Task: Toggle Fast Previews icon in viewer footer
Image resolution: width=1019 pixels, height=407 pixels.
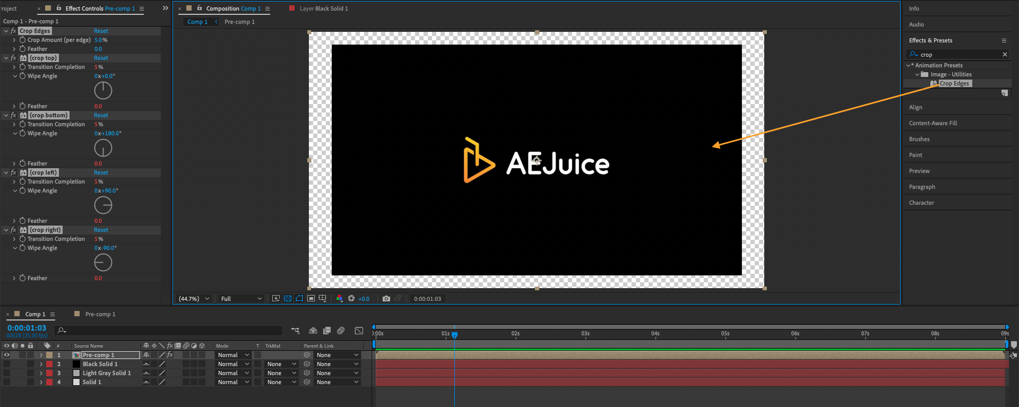Action: (276, 299)
